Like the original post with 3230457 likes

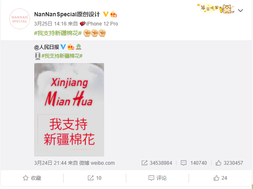click(x=229, y=163)
